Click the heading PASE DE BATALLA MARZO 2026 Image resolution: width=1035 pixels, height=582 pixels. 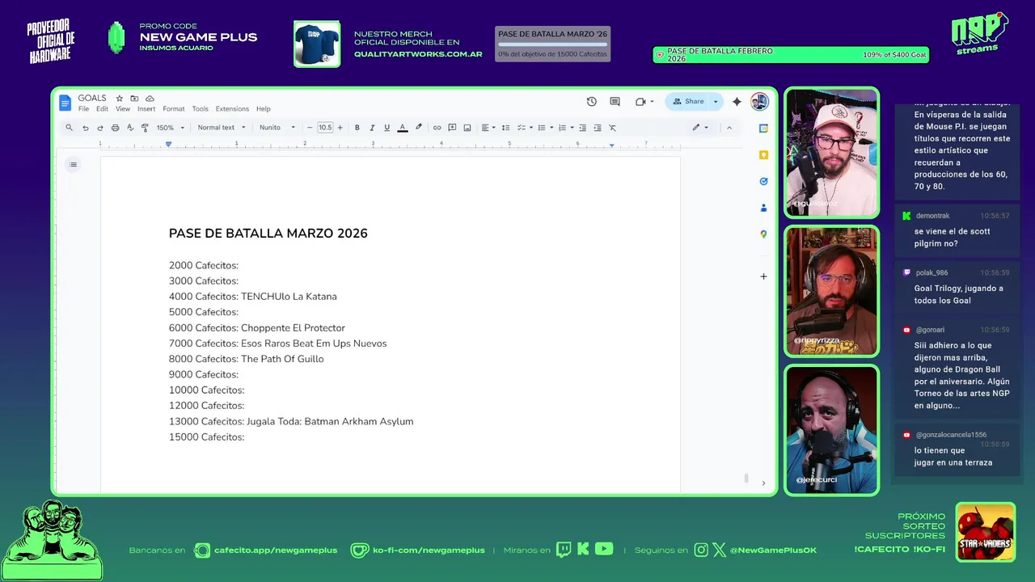[x=268, y=234]
